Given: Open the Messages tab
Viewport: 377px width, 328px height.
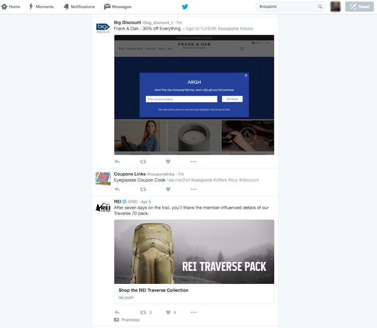Looking at the screenshot, I should (118, 7).
